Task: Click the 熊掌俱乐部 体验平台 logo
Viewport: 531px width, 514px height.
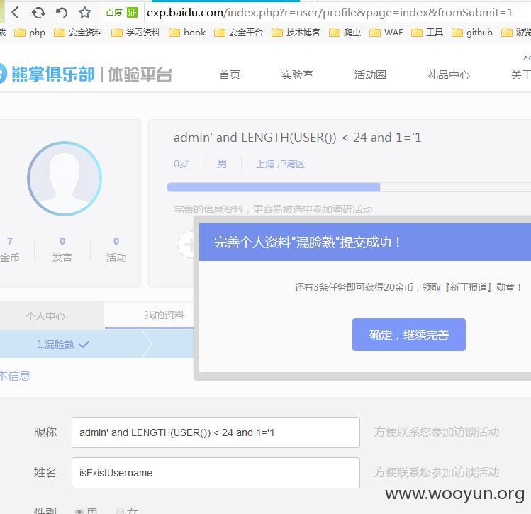Action: click(x=85, y=74)
